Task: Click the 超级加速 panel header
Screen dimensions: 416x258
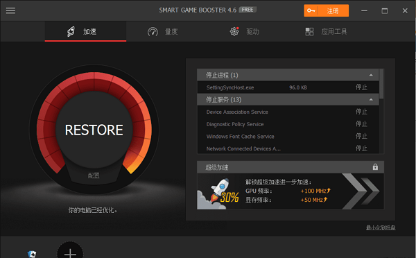Action: [x=291, y=167]
